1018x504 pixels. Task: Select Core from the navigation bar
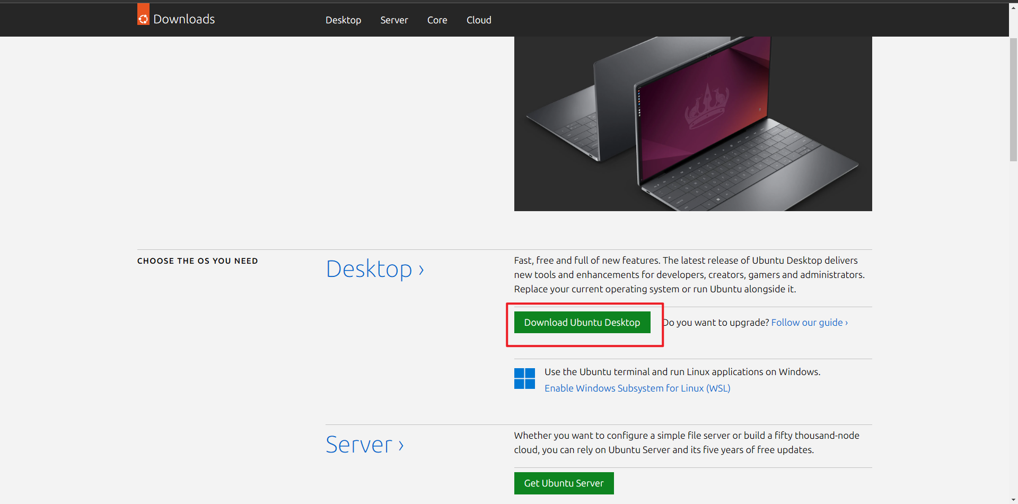click(x=436, y=20)
